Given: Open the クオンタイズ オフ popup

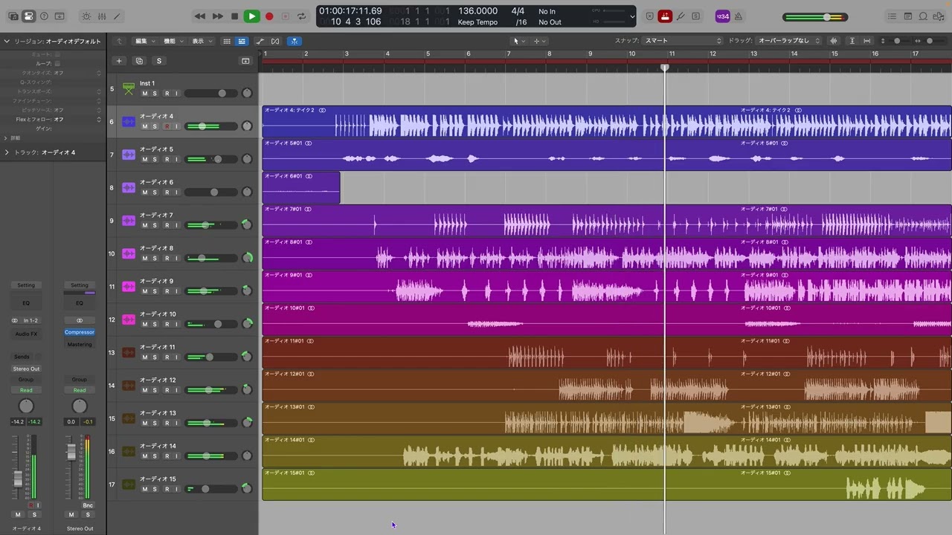Looking at the screenshot, I should pos(77,73).
